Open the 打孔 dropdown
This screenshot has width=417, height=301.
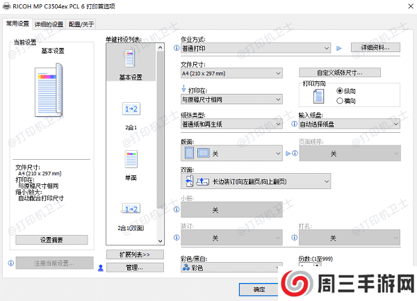click(x=350, y=238)
